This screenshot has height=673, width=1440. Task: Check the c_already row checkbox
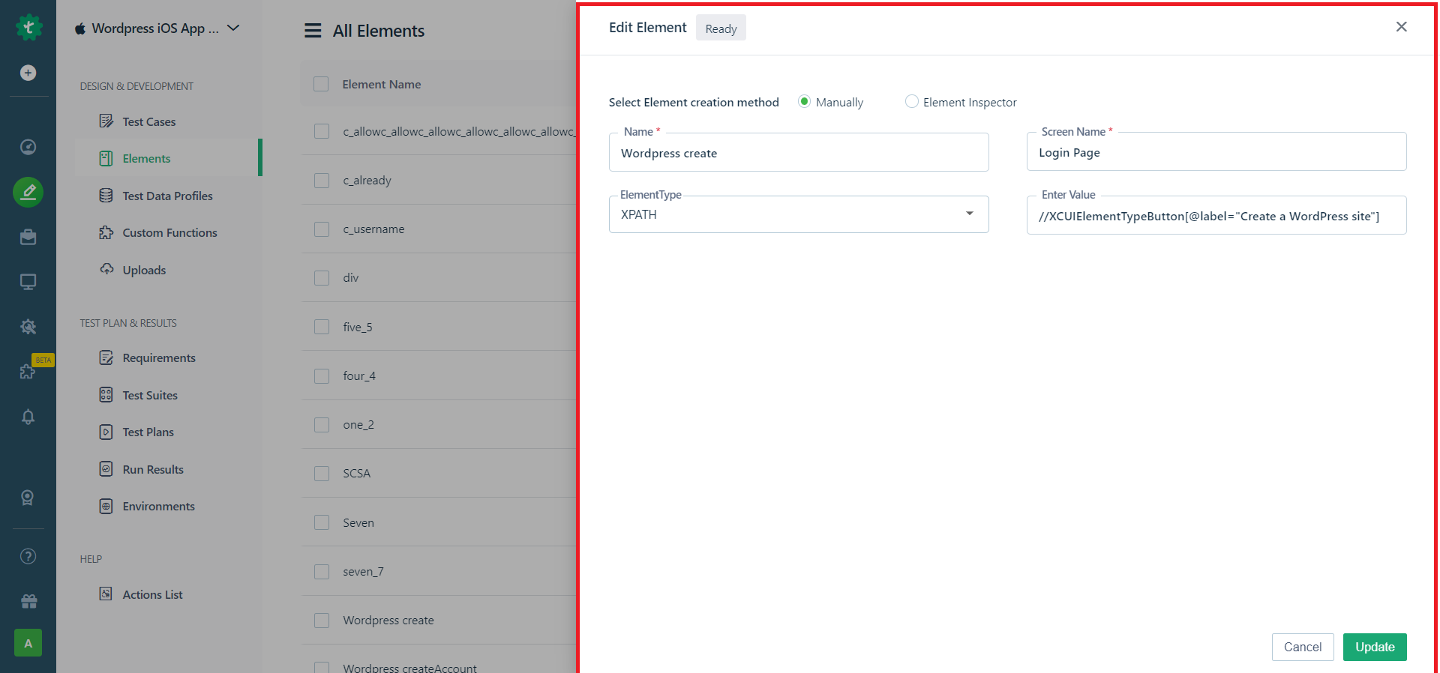pos(322,181)
